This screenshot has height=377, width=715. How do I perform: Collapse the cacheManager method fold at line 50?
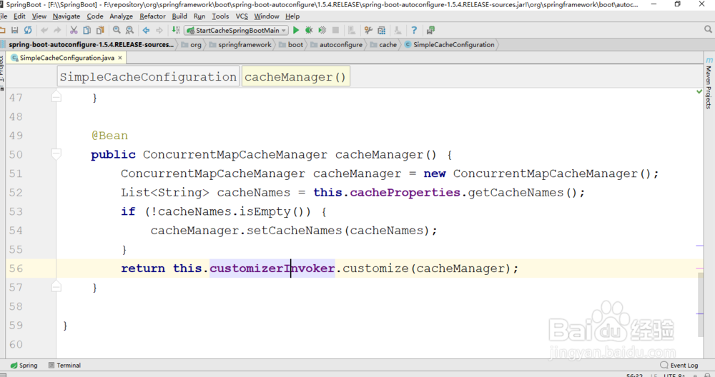click(x=56, y=154)
